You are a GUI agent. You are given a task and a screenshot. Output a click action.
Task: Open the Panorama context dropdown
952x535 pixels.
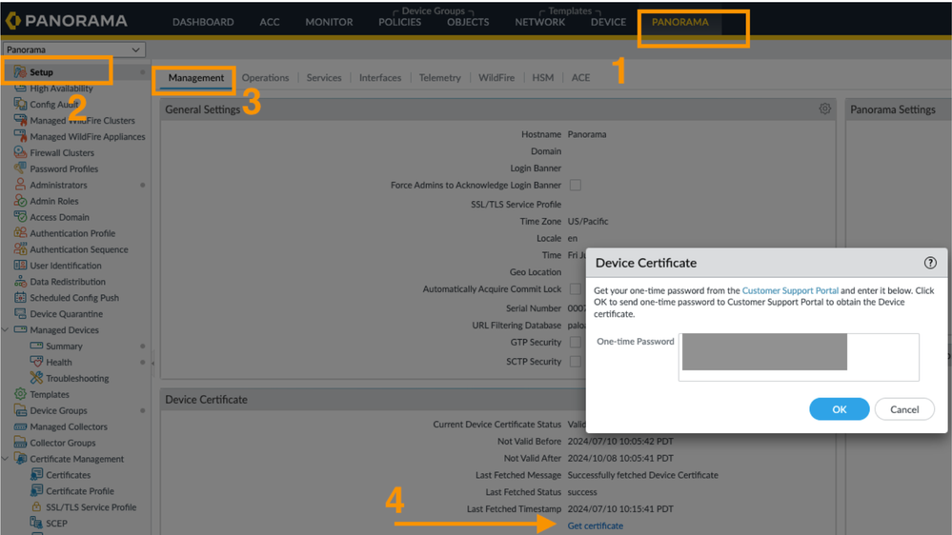(x=72, y=50)
